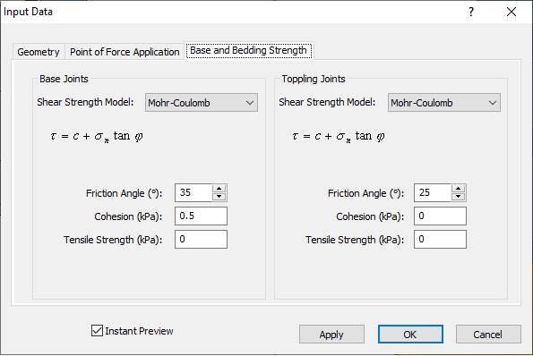
Task: Click the Toppling Joints Friction Angle field
Action: 433,193
